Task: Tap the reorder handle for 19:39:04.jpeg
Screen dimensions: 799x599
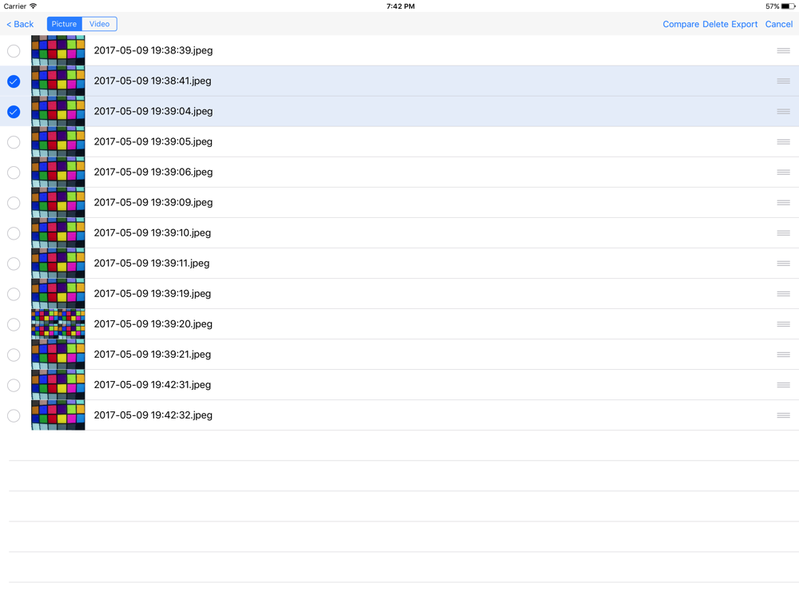Action: pos(783,112)
